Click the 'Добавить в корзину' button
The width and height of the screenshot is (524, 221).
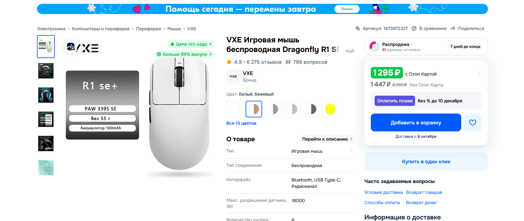[416, 122]
